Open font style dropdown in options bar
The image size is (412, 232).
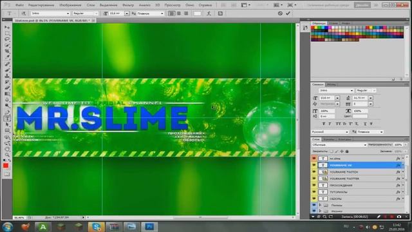coord(96,14)
